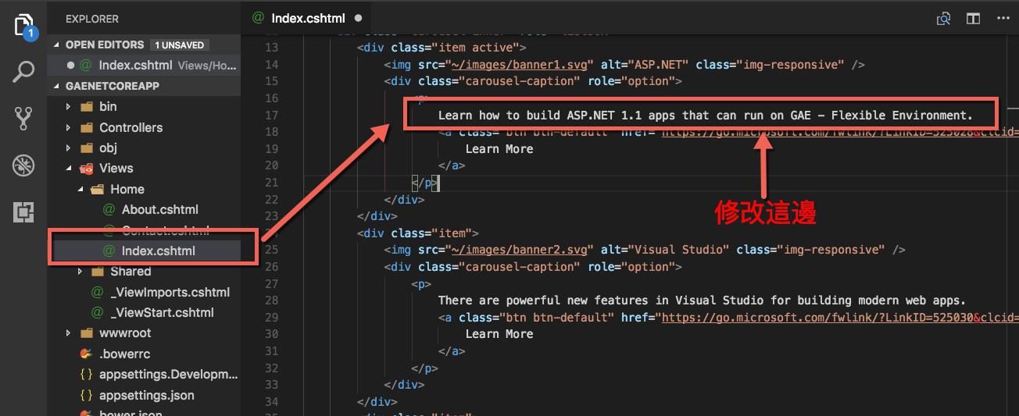Viewport: 1019px width, 416px height.
Task: Open About.cshtml in the file tree
Action: pyautogui.click(x=159, y=210)
